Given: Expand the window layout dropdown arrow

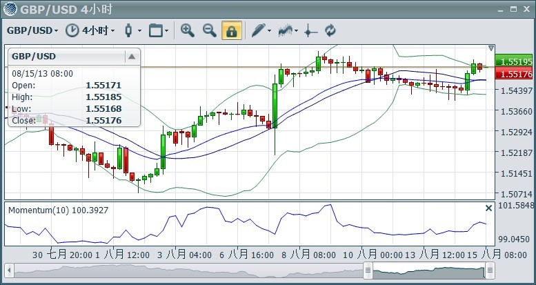Looking at the screenshot, I should click(166, 31).
